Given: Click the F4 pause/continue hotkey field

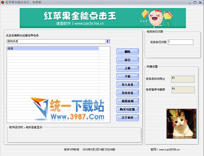Looking at the screenshot, I should (x=183, y=90).
